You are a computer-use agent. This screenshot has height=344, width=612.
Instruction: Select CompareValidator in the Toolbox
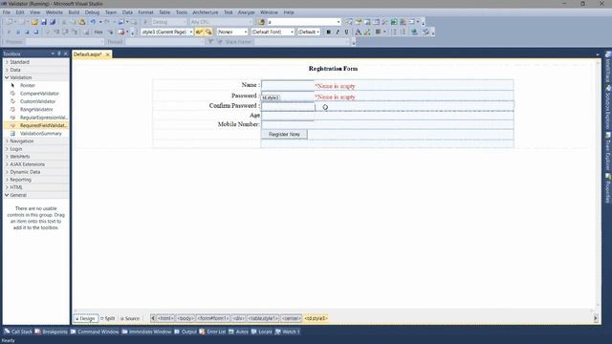39,94
